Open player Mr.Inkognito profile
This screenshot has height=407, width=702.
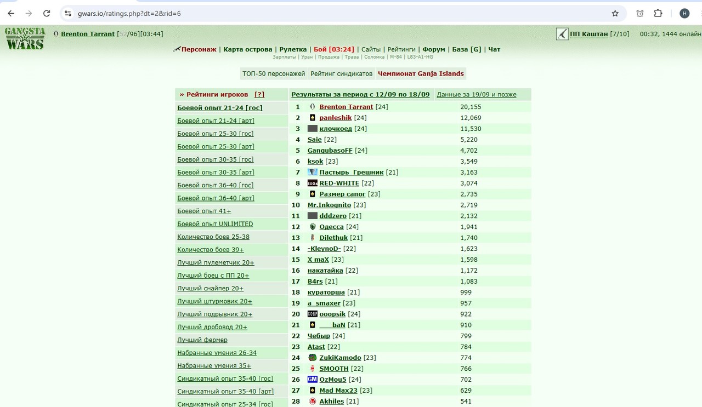pos(329,205)
